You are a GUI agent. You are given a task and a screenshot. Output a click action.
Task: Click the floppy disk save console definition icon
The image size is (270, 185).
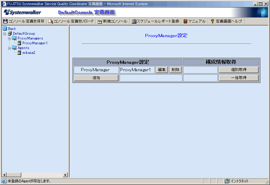(x=5, y=21)
